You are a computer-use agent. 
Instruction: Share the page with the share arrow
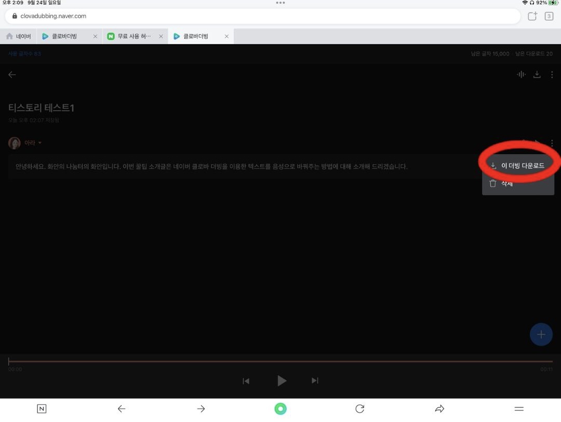[x=440, y=409]
